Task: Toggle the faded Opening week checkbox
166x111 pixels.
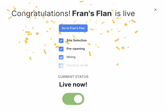Action: coord(61,66)
